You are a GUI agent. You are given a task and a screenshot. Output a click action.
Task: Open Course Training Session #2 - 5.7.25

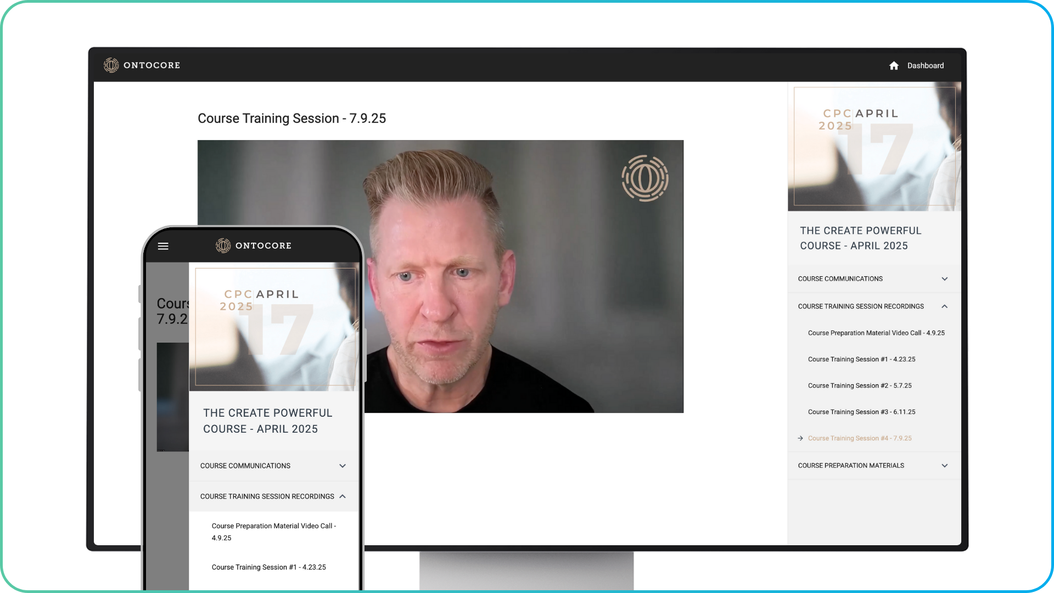coord(860,385)
